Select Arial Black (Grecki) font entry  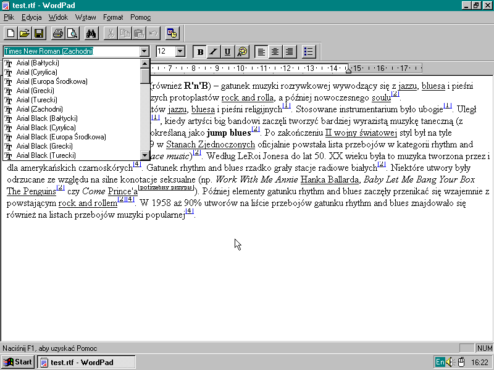tap(72, 146)
